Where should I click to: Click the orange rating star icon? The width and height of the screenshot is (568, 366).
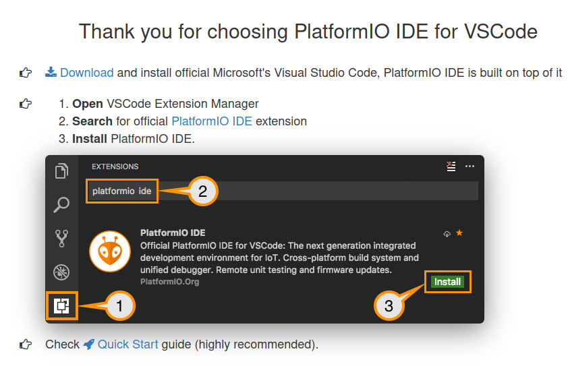point(459,233)
